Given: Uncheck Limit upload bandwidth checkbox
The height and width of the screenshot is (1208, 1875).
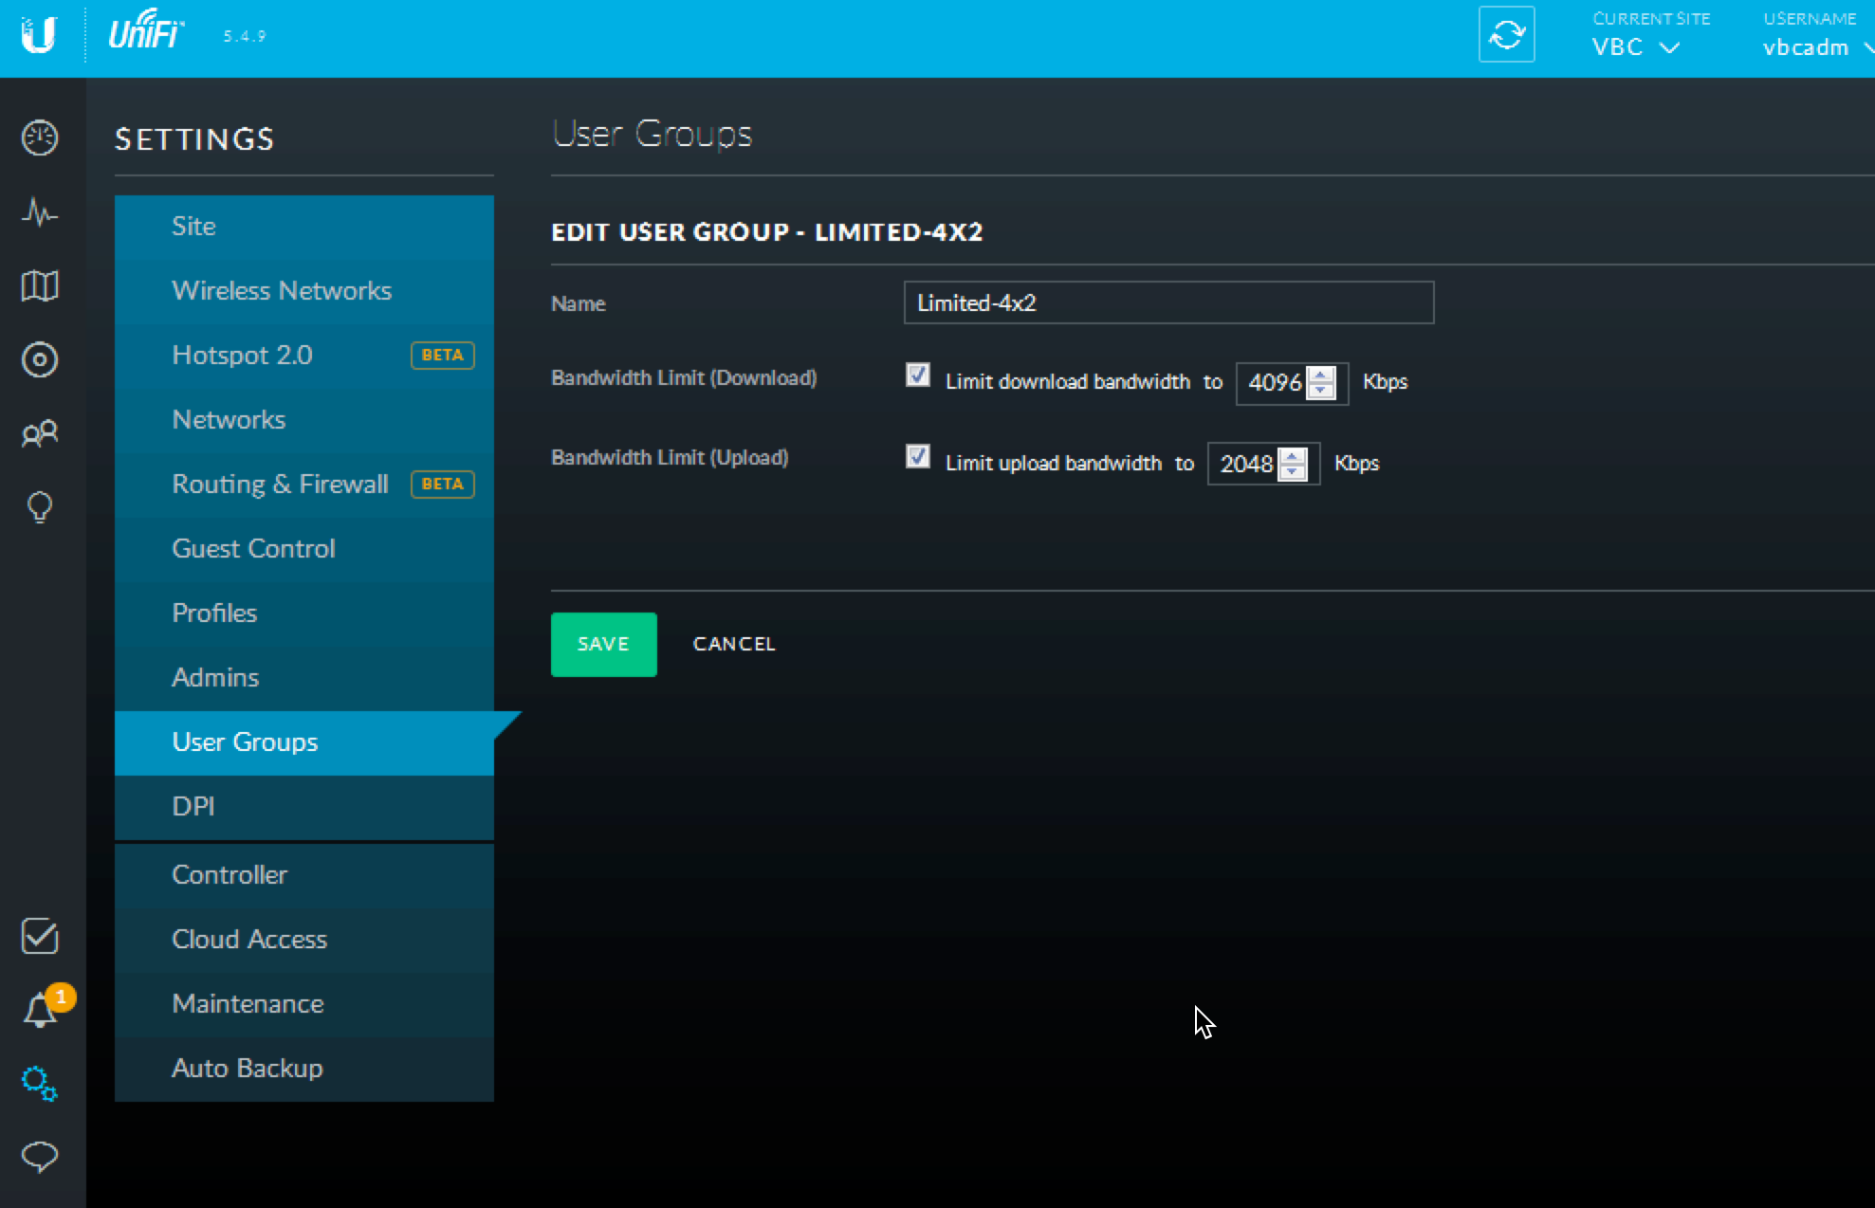Looking at the screenshot, I should [x=917, y=456].
